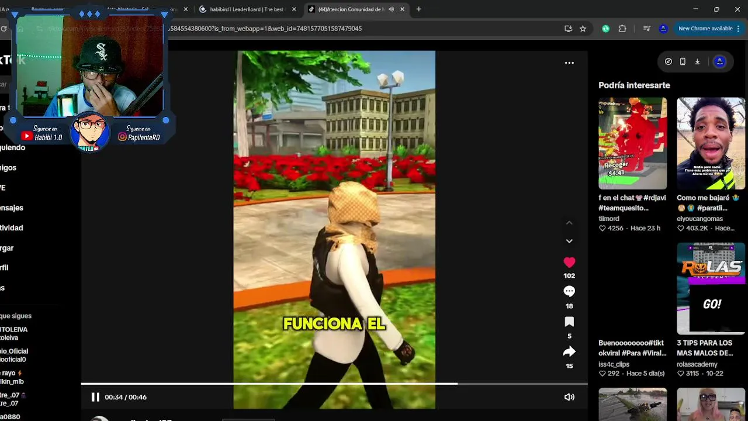Click the download icon in the top TikTok pill
This screenshot has width=748, height=421.
(x=697, y=61)
